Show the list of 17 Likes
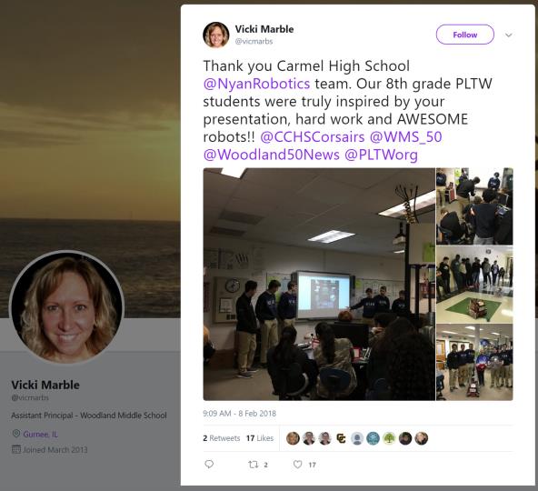The width and height of the screenshot is (538, 491). pos(260,438)
